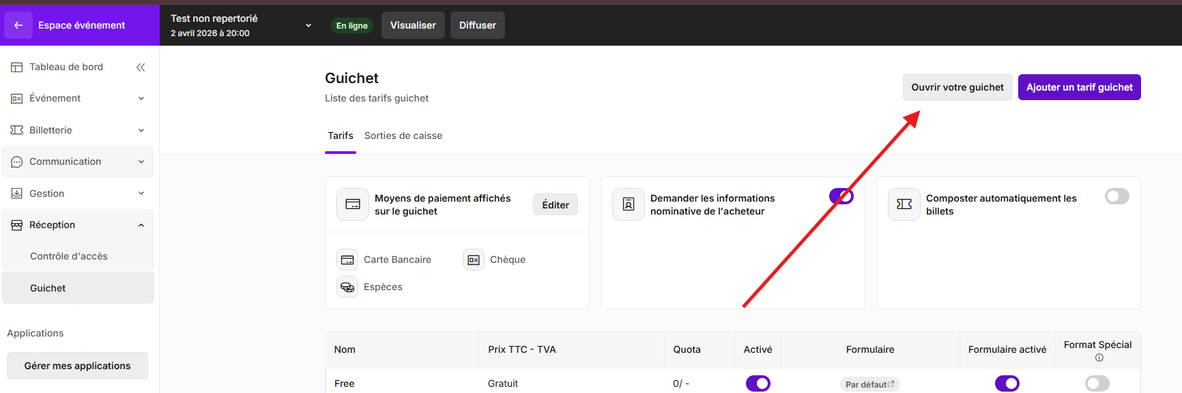The height and width of the screenshot is (393, 1182).
Task: Open Contrôle d'accès submenu item
Action: (69, 256)
